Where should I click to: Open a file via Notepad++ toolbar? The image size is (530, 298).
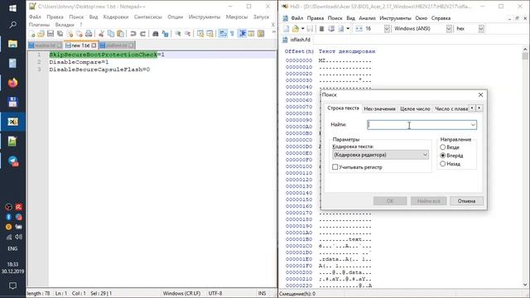click(x=41, y=33)
